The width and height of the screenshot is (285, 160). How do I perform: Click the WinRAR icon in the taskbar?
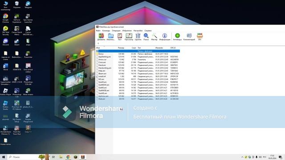pos(83,157)
